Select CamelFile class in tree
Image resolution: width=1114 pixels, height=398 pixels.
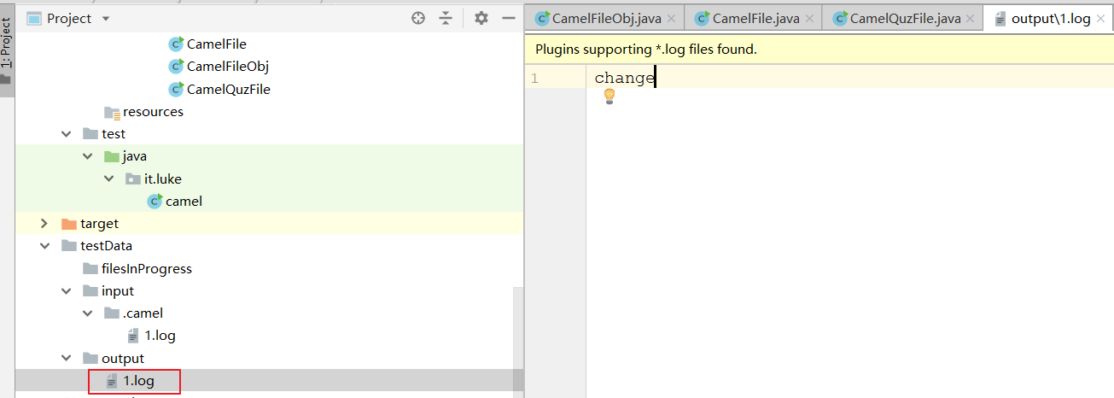click(217, 44)
